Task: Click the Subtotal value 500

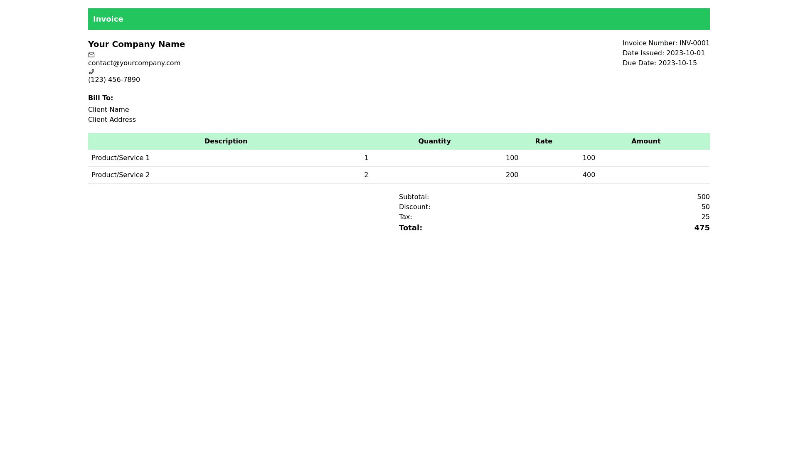Action: [x=703, y=197]
